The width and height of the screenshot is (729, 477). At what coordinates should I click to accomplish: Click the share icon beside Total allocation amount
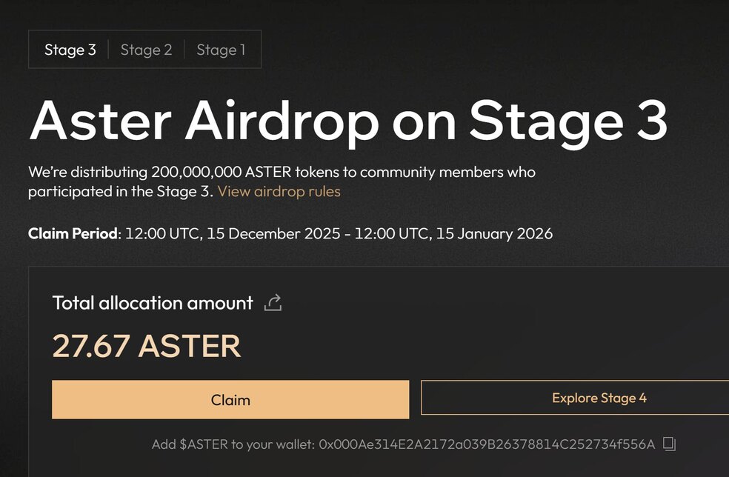pos(273,302)
